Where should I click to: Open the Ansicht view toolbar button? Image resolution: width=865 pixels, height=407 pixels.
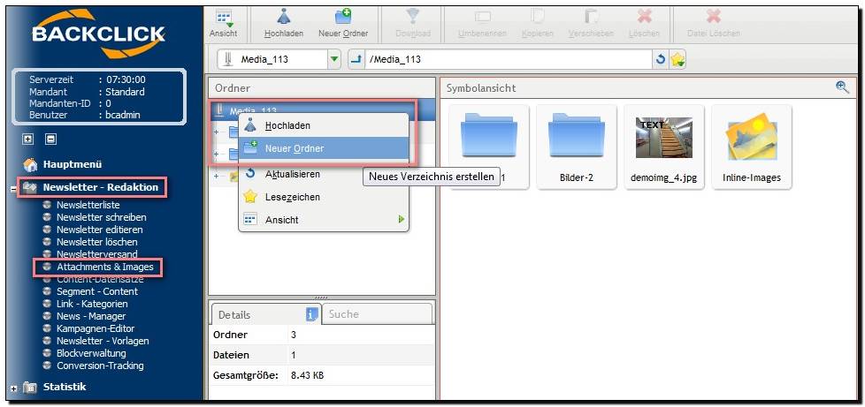point(224,23)
